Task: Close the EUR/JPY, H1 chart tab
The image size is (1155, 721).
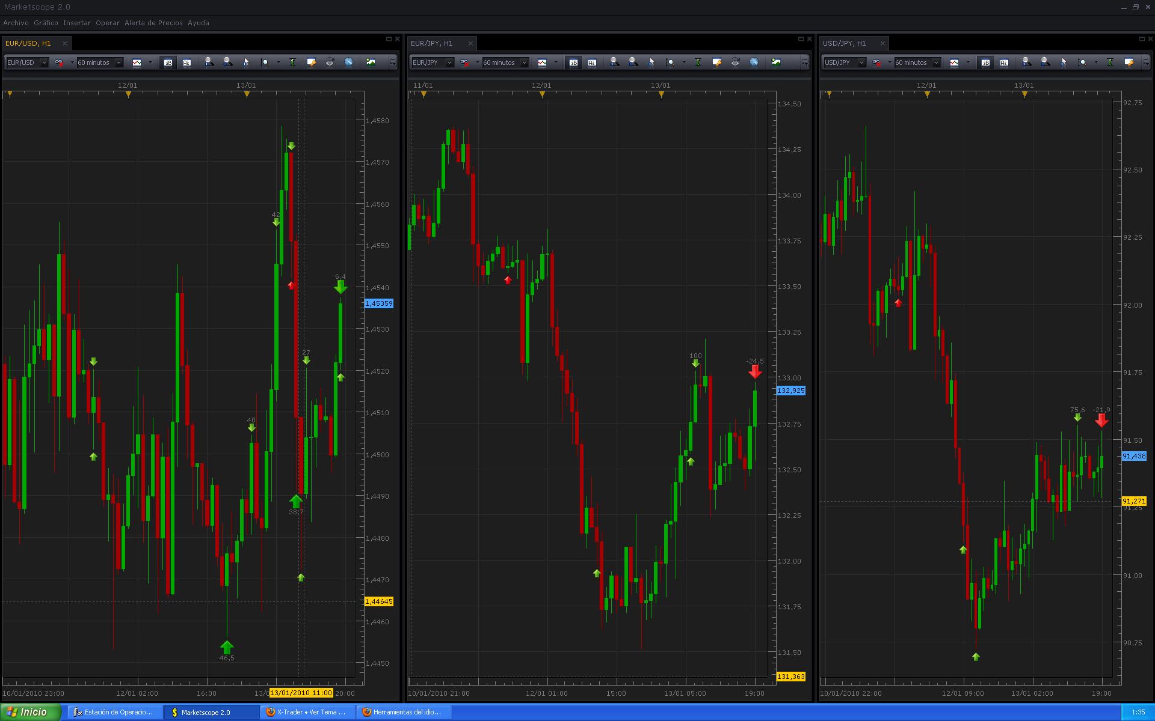Action: [470, 43]
